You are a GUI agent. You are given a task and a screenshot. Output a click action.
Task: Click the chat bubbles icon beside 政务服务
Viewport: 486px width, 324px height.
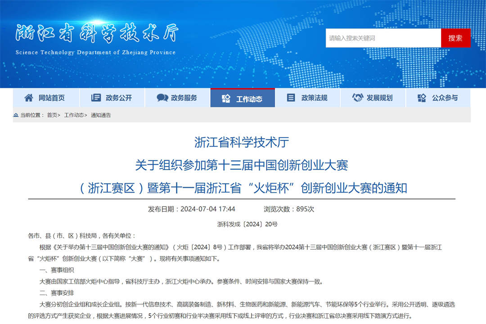(162, 98)
